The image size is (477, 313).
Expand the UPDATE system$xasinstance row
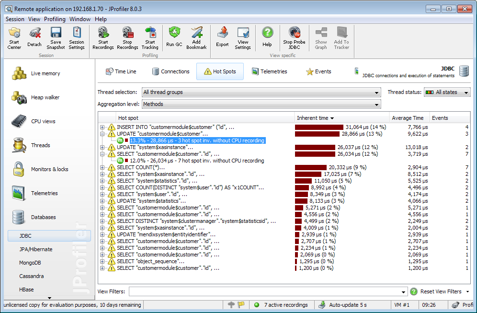[x=102, y=147]
